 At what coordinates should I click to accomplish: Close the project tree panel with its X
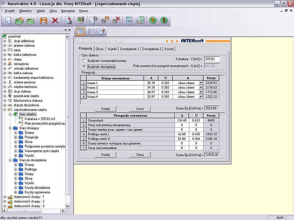pyautogui.click(x=69, y=30)
